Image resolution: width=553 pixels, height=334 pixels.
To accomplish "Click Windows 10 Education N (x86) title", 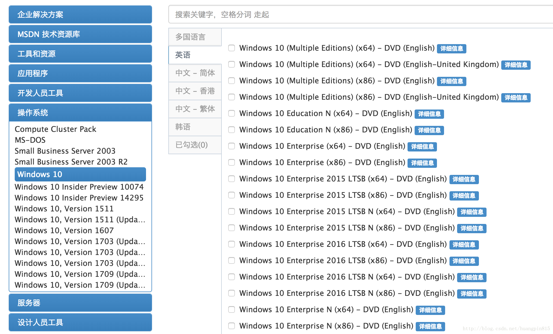I will point(326,130).
